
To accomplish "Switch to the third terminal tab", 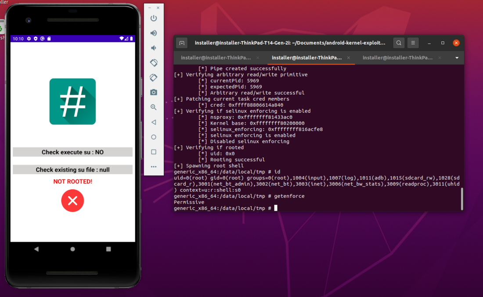I will pyautogui.click(x=397, y=57).
